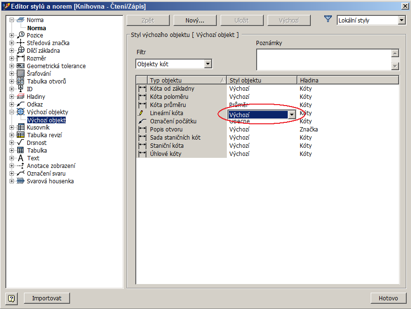The image size is (411, 309).
Task: Click the filter funnel icon
Action: pyautogui.click(x=328, y=20)
